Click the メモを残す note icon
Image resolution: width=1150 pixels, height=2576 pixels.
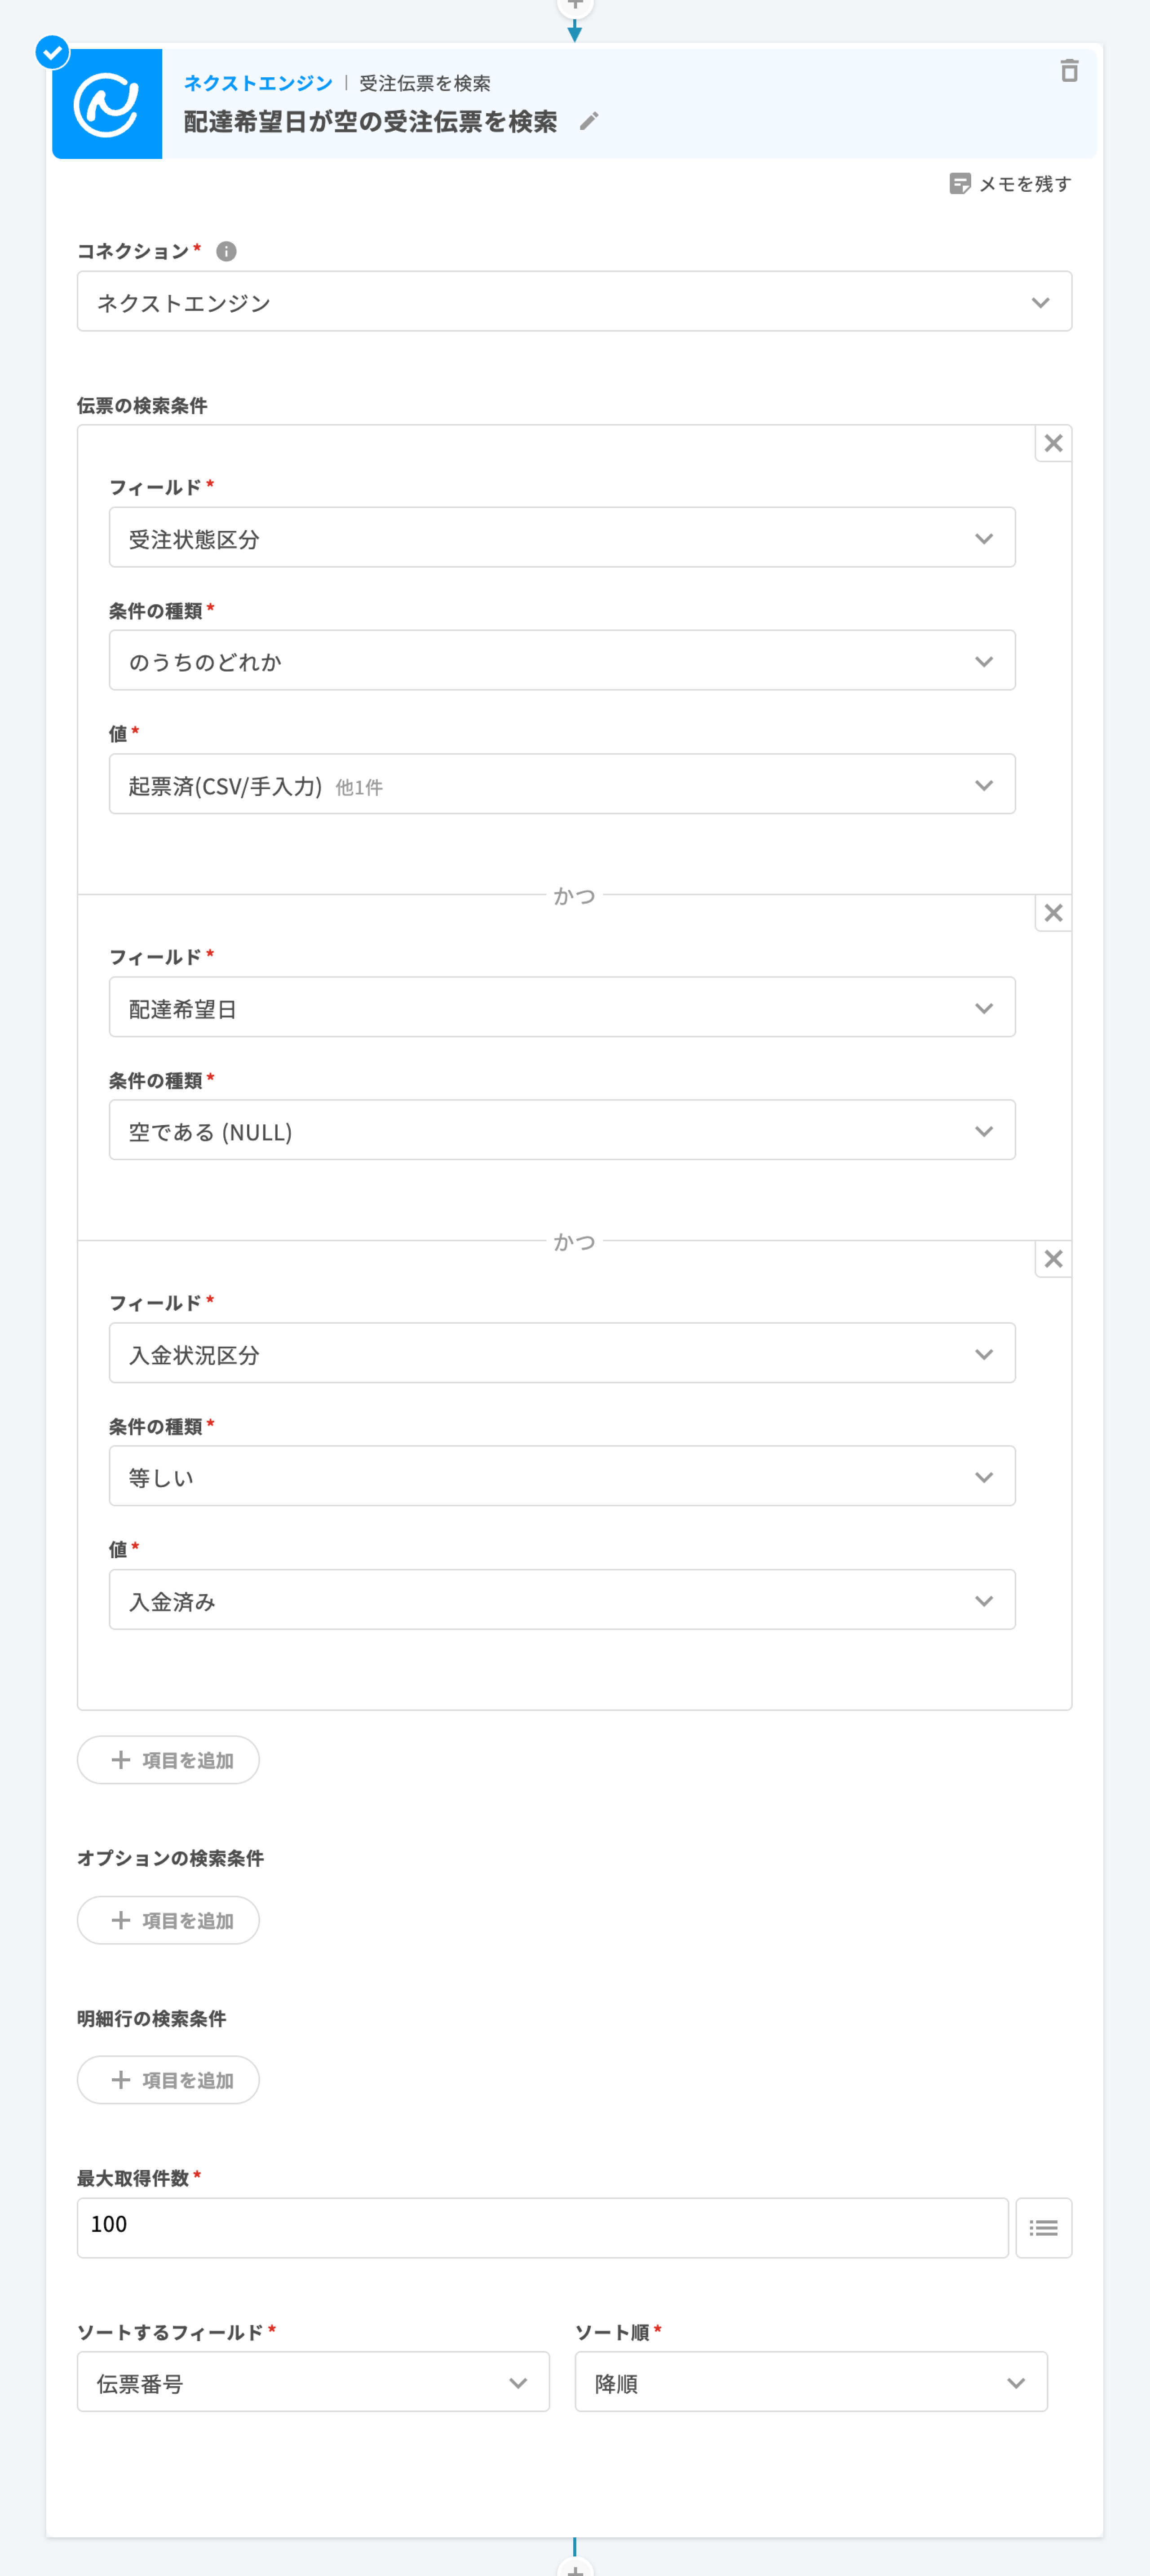[959, 184]
